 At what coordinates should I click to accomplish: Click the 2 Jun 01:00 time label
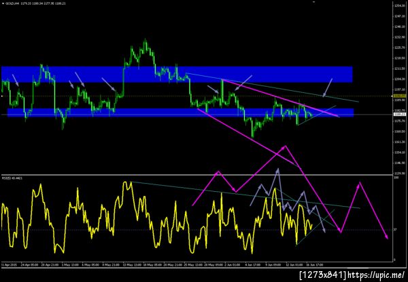coord(233,265)
